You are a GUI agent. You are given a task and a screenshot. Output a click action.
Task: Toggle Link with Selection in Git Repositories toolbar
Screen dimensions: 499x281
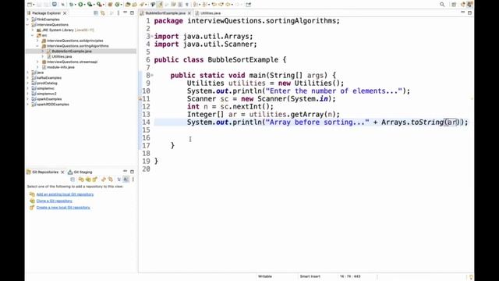coord(111,180)
